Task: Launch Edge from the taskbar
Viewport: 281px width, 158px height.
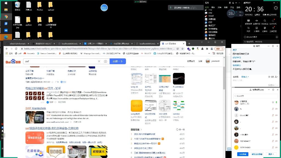Action: [x=6, y=37]
